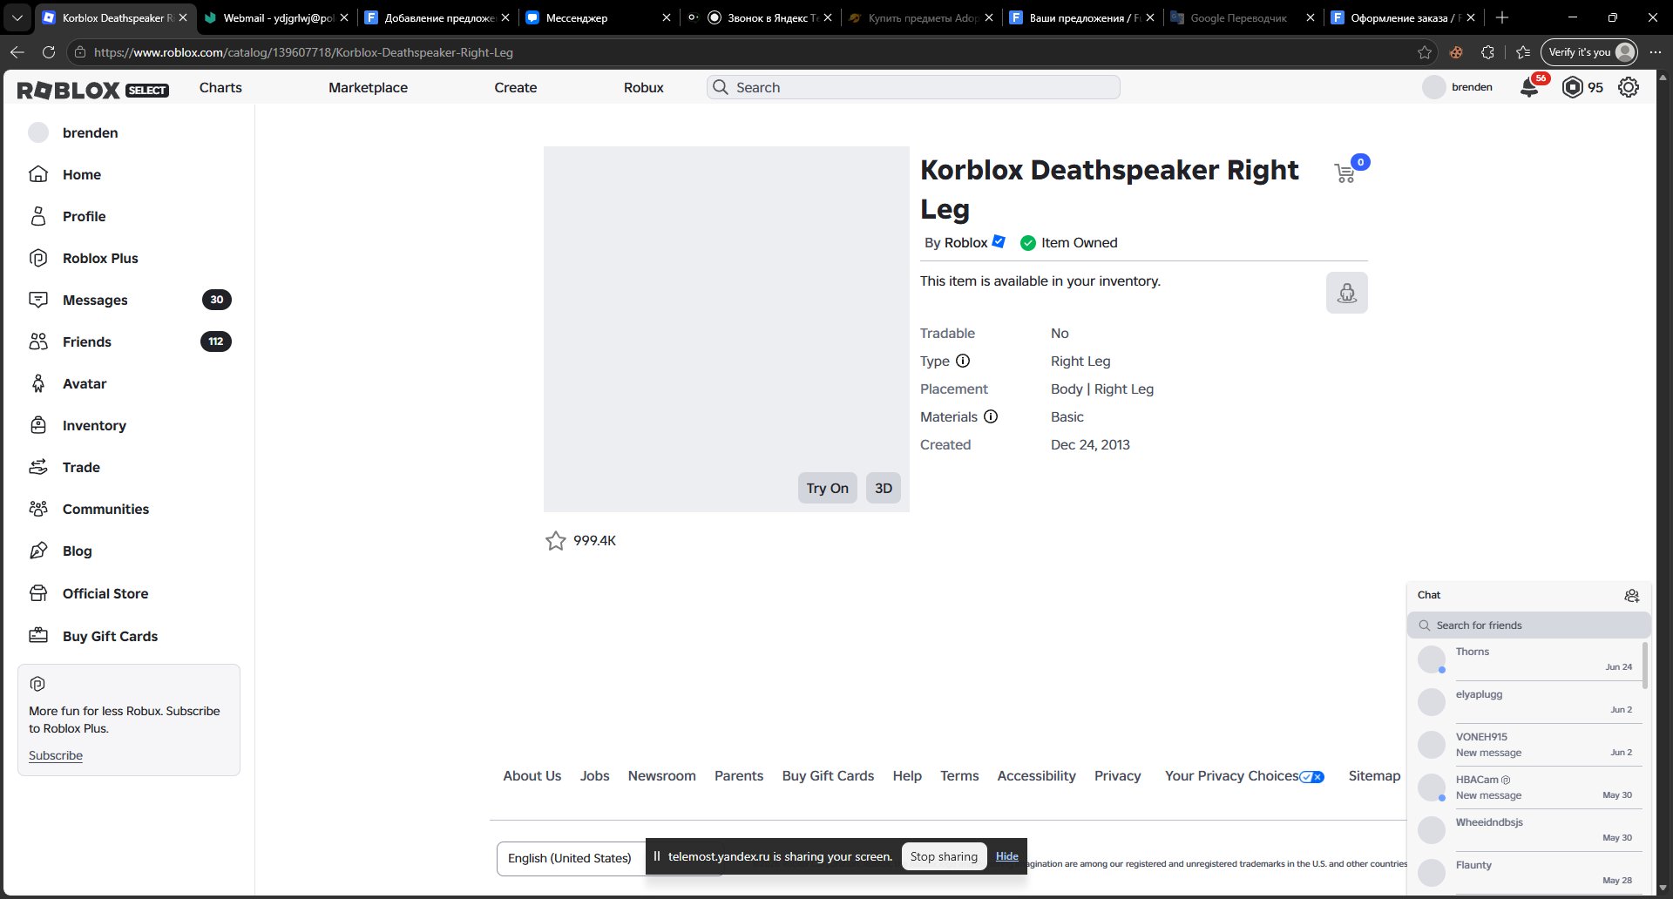Click the Roblox search field
The width and height of the screenshot is (1673, 899).
[913, 87]
